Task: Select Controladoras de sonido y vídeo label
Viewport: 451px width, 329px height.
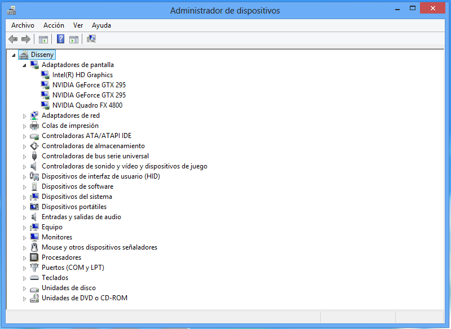Action: click(x=125, y=166)
